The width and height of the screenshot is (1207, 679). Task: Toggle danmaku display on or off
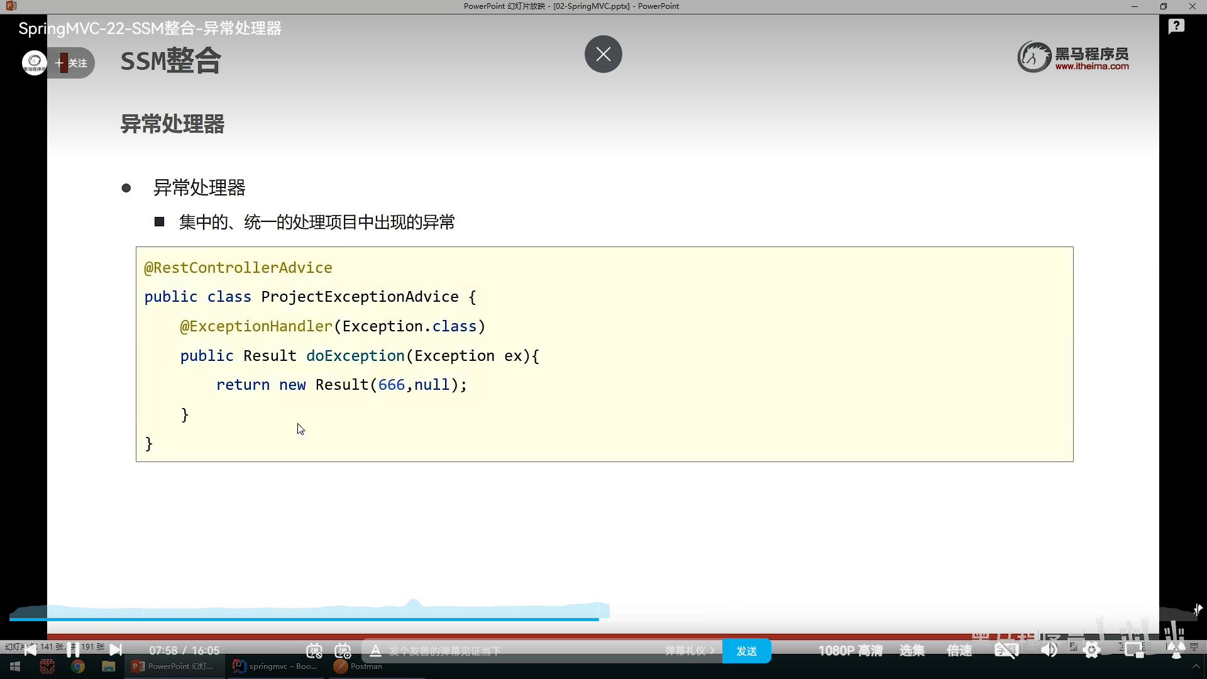(x=314, y=651)
